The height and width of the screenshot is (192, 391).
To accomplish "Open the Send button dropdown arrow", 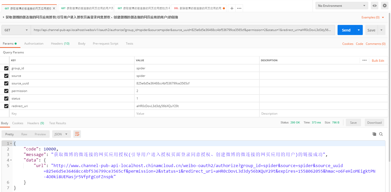I will tap(359, 30).
